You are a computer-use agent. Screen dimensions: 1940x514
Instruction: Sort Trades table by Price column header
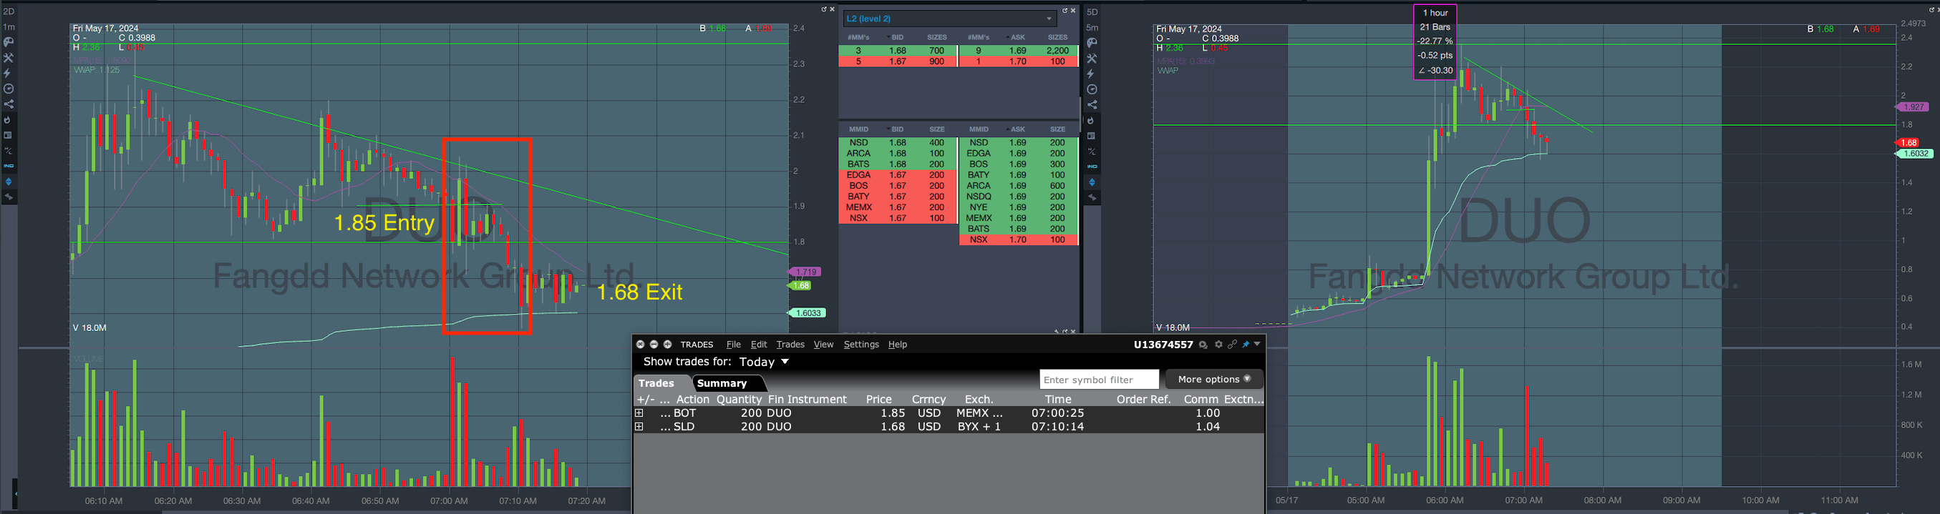pos(878,400)
